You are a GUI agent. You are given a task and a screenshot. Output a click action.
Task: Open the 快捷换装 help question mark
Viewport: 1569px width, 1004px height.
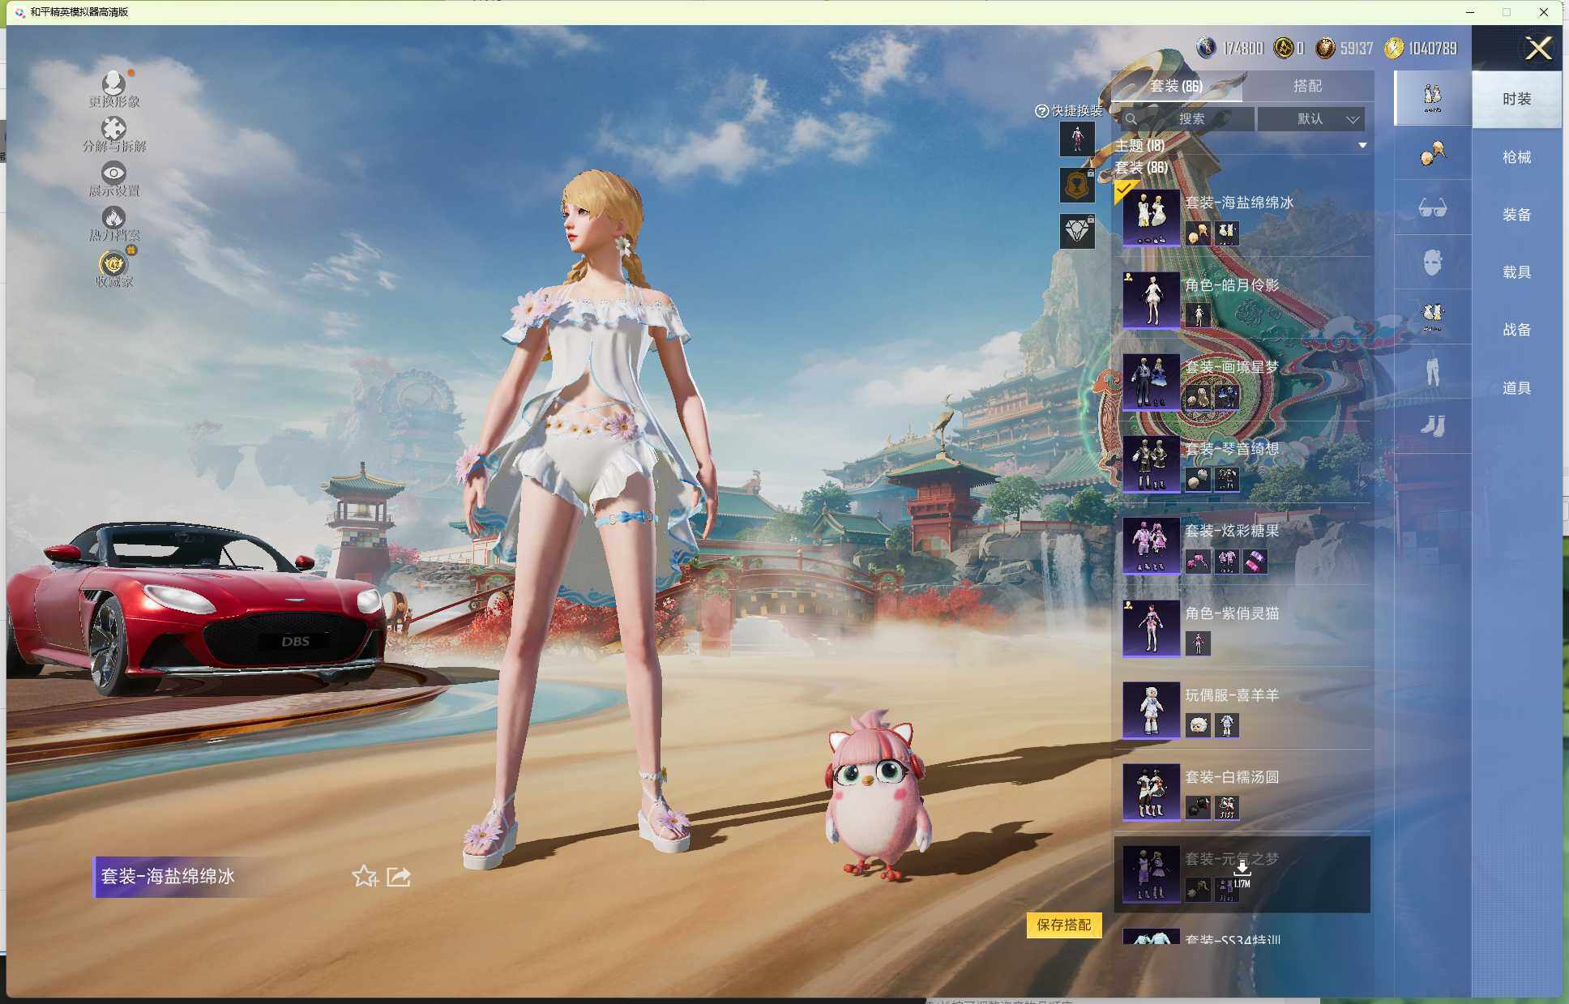pyautogui.click(x=1041, y=111)
